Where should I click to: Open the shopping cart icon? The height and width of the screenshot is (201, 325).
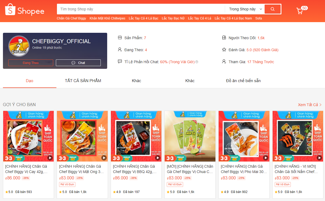point(300,11)
